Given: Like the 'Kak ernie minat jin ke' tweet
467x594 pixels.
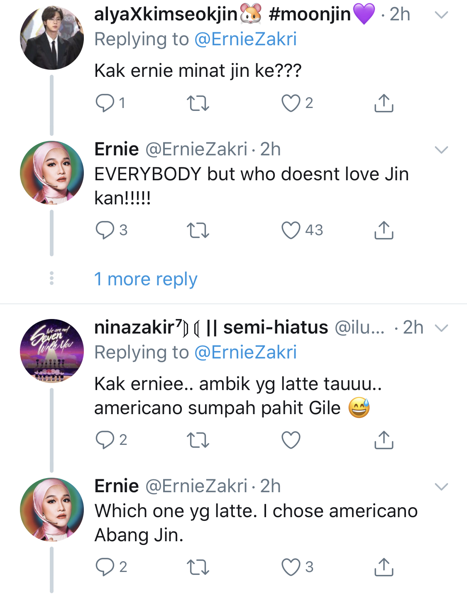Looking at the screenshot, I should [x=291, y=103].
